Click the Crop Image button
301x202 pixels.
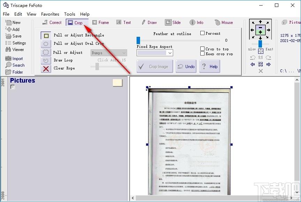[x=155, y=66]
